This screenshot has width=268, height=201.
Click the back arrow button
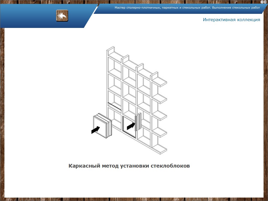62,16
